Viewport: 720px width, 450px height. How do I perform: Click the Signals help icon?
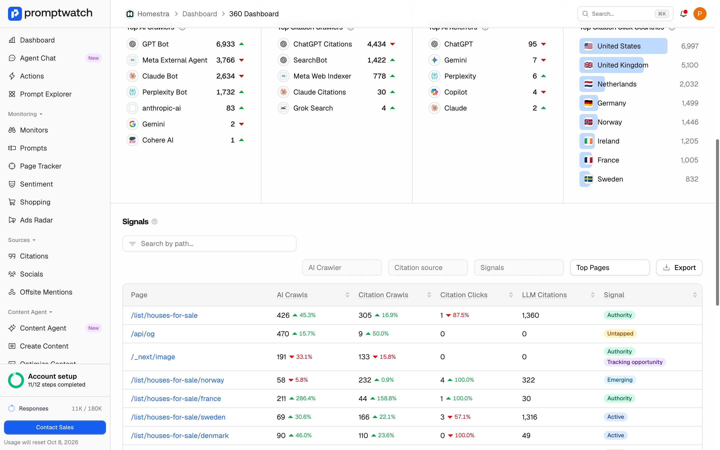point(154,222)
